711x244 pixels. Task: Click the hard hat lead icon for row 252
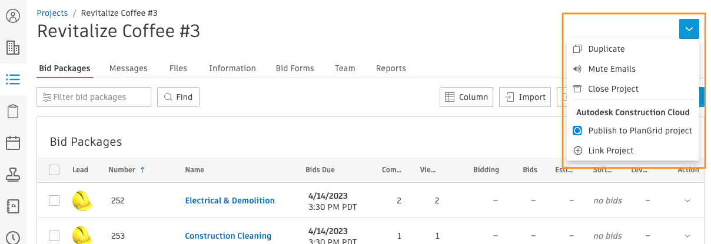click(82, 200)
